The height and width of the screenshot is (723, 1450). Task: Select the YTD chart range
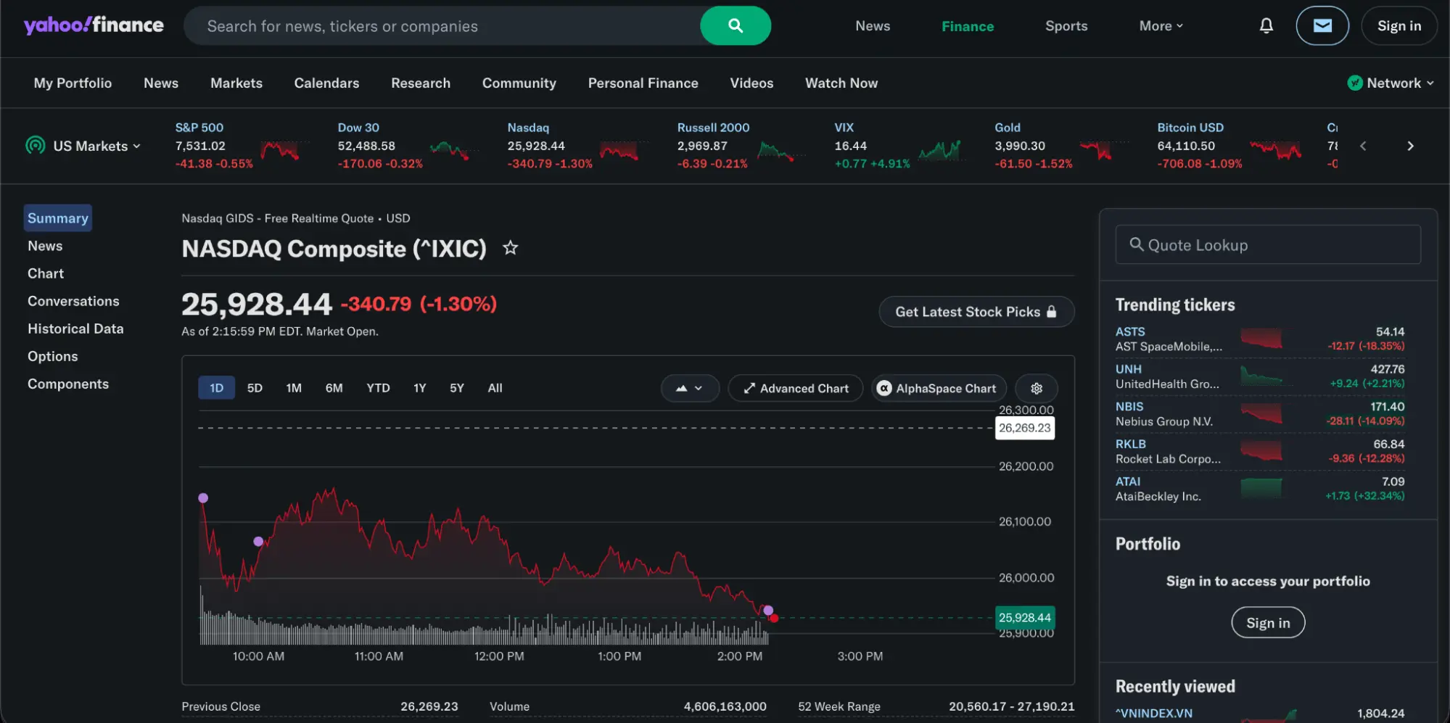378,388
